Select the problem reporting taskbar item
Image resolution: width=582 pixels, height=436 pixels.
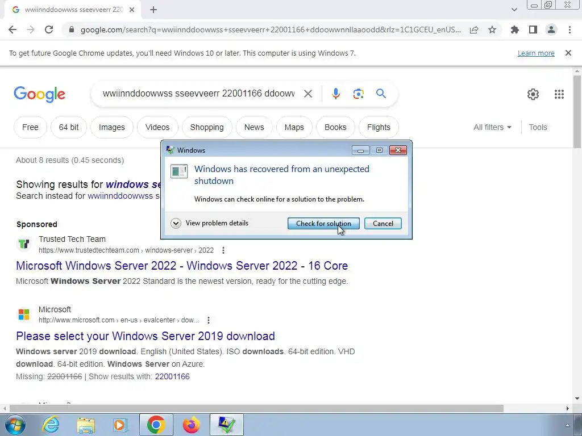click(x=226, y=425)
